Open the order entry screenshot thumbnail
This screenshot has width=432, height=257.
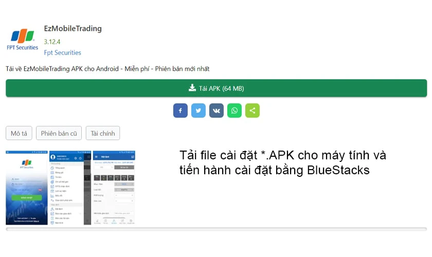(x=114, y=188)
